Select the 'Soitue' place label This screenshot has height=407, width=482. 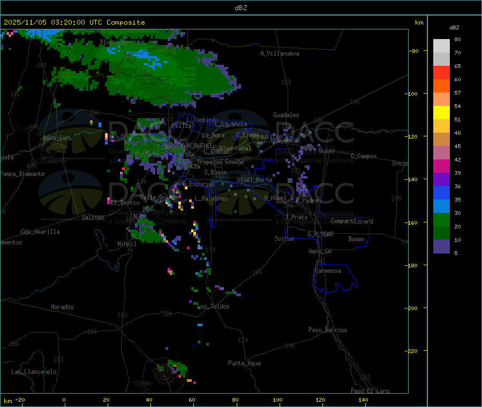tap(284, 239)
